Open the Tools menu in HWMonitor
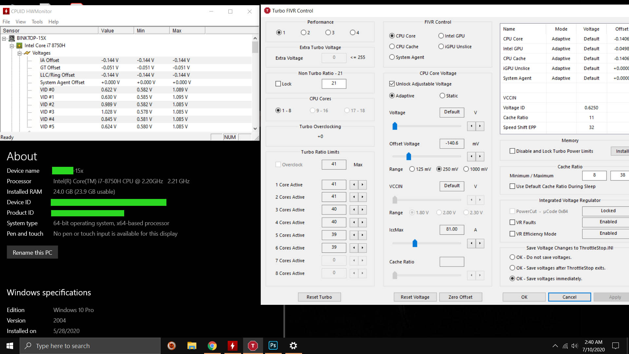629x354 pixels. pos(37,22)
